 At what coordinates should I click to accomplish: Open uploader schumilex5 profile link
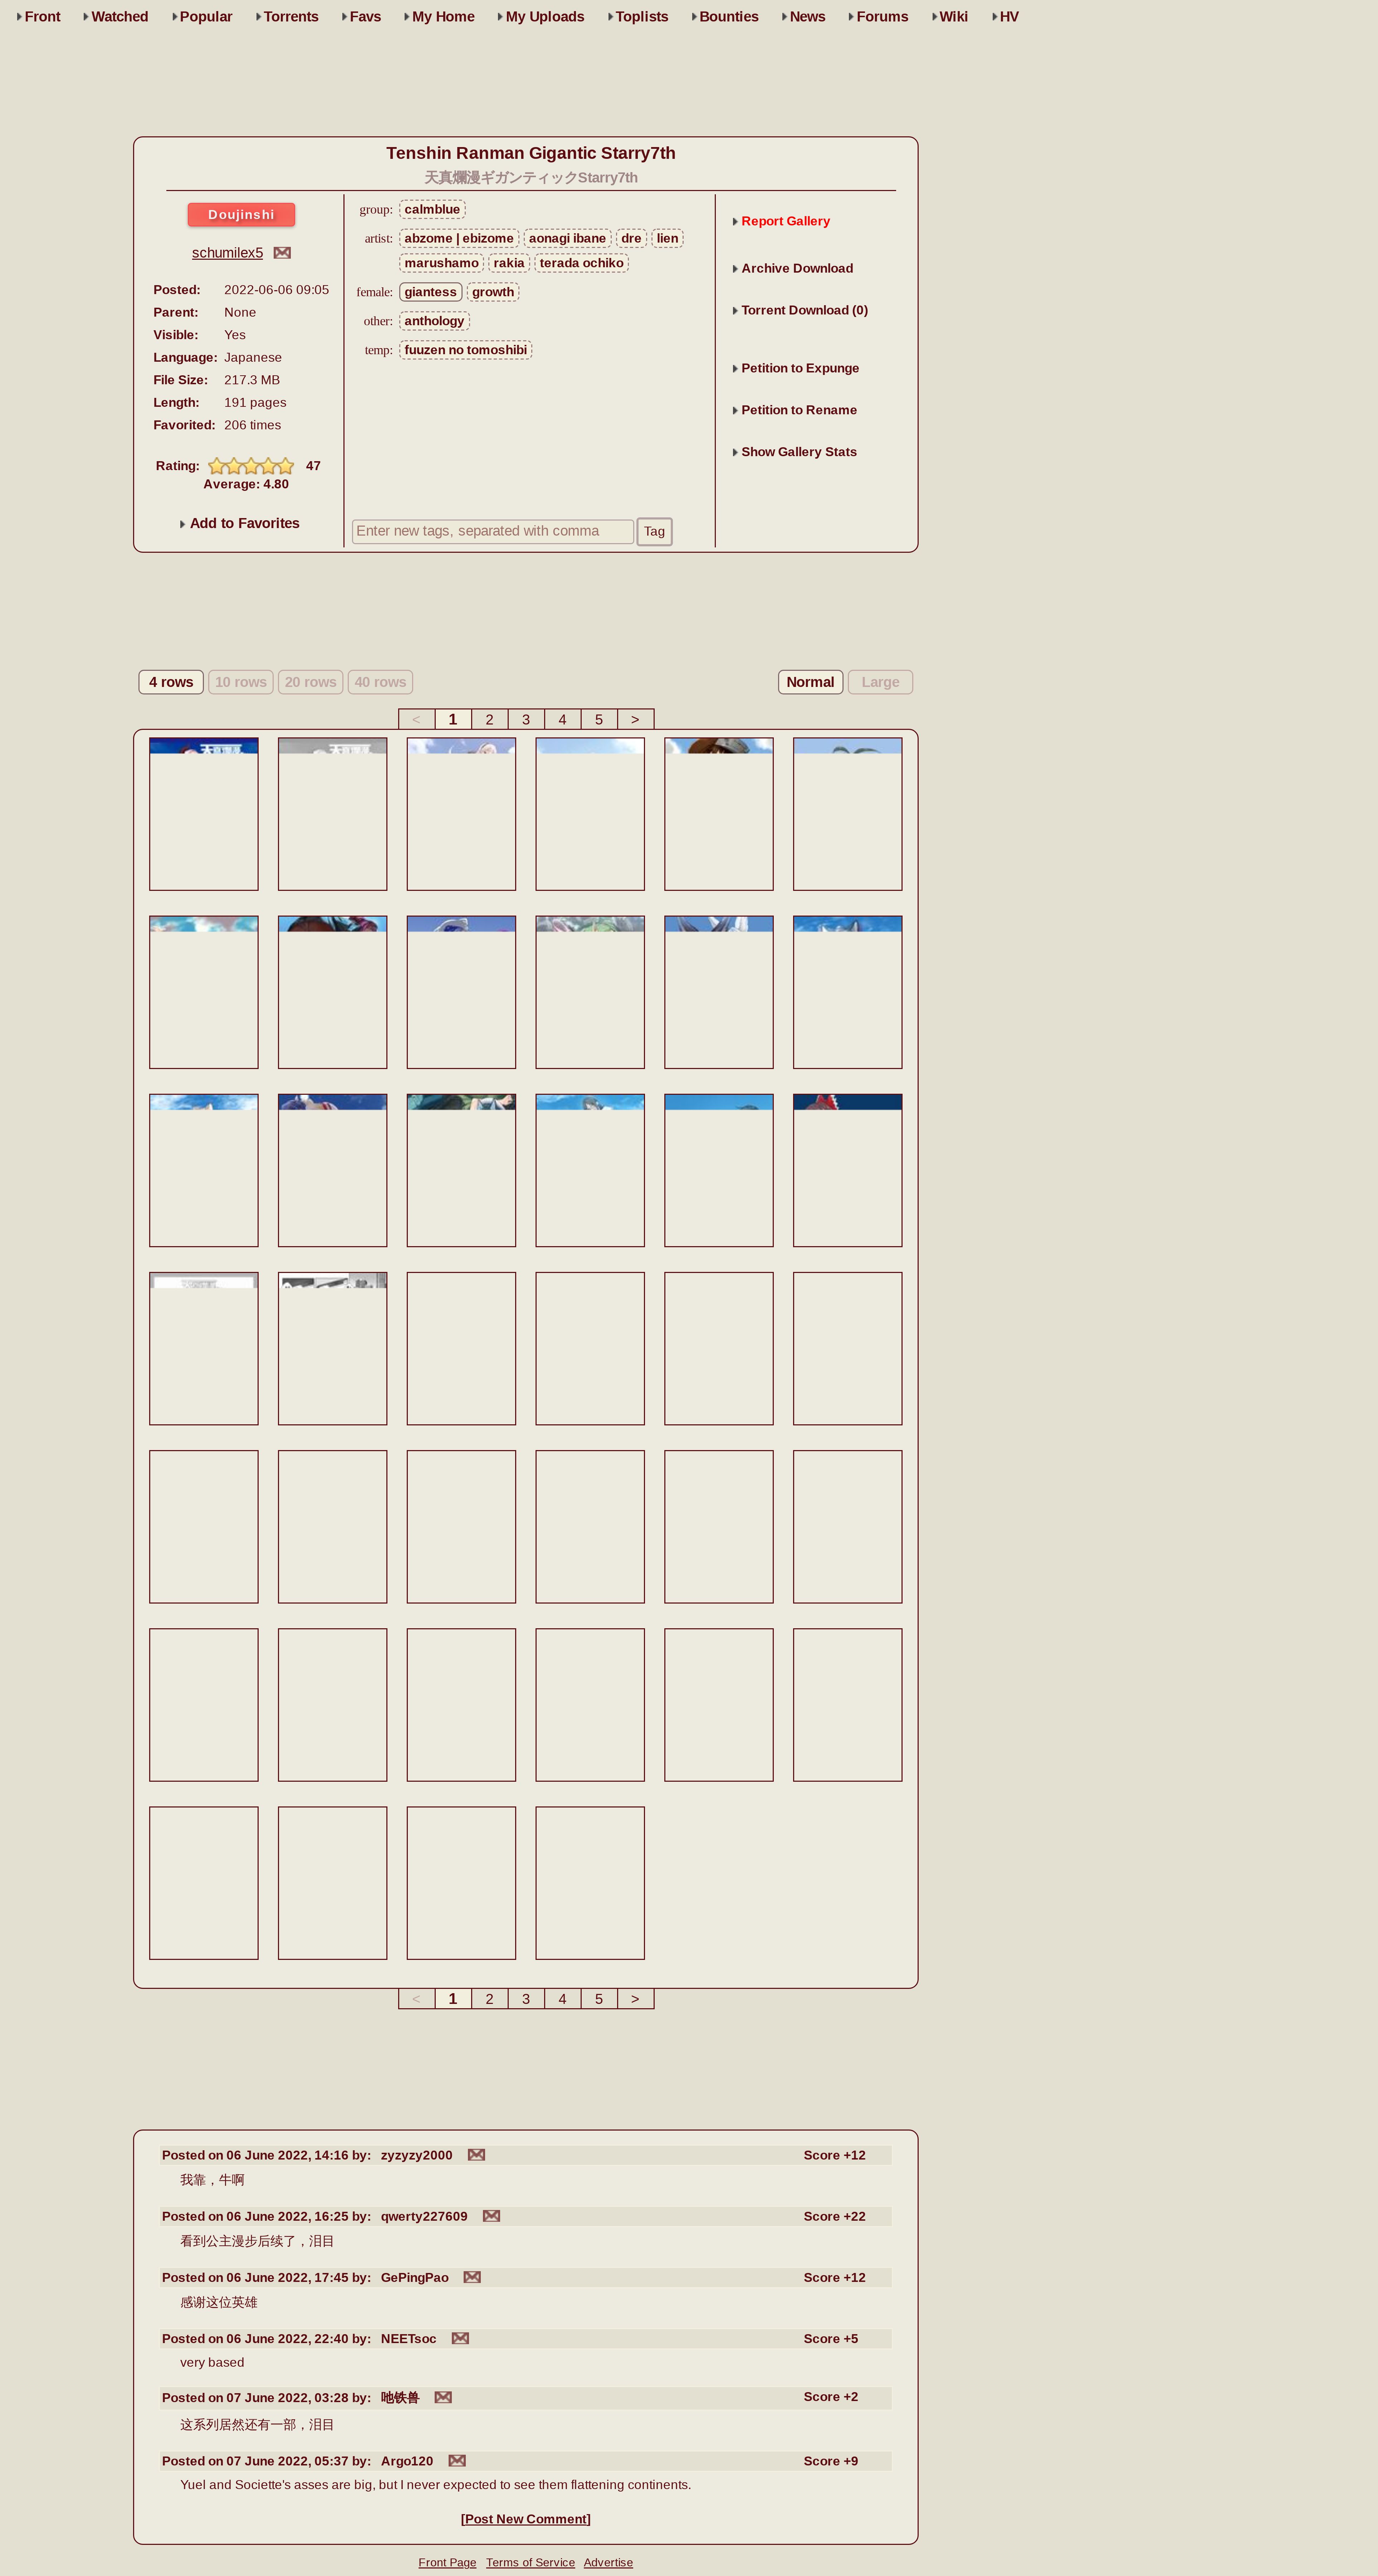pos(227,253)
